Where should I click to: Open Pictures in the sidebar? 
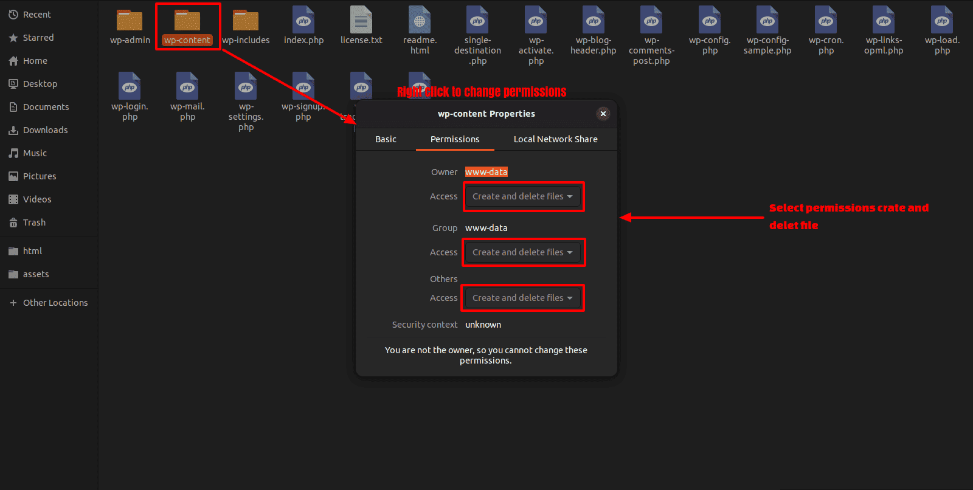point(49,176)
